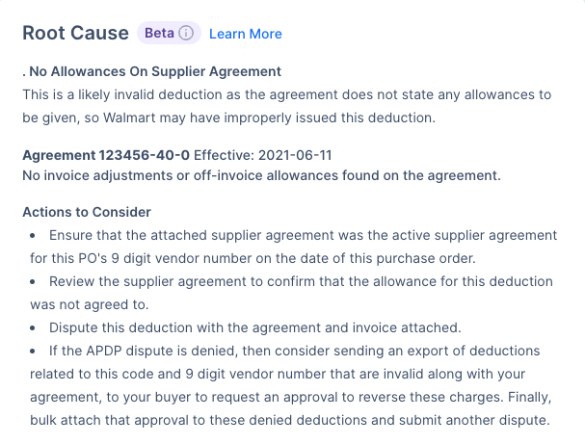Click the info icon beside Beta
Viewport: 585px width, 444px height.
186,33
